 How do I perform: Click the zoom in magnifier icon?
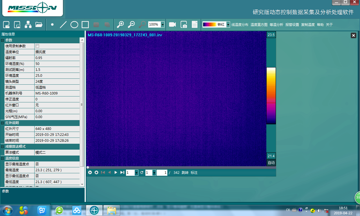[x=120, y=25]
